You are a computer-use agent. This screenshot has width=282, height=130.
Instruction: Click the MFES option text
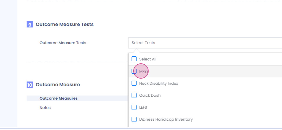pos(144,71)
